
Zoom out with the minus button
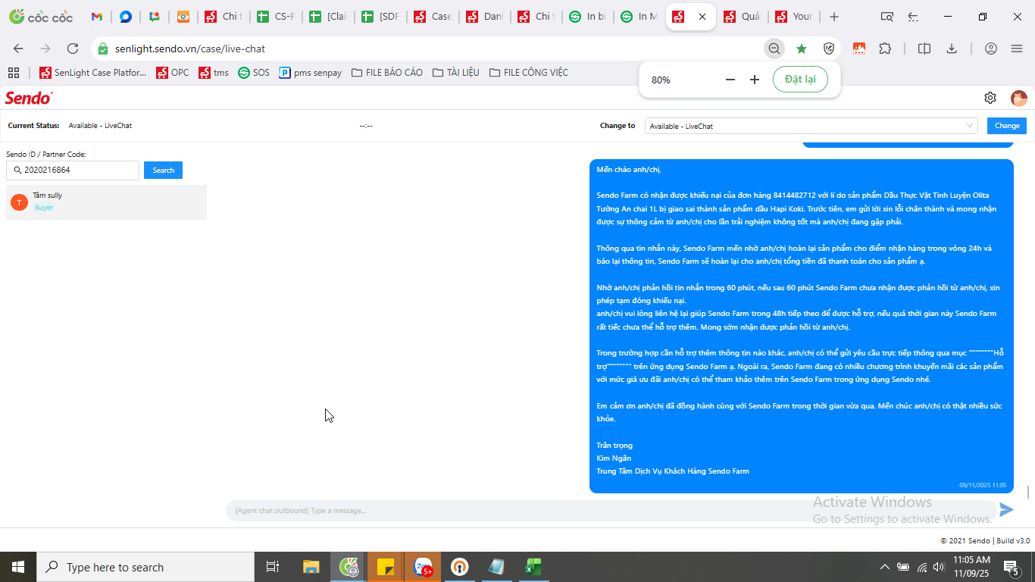(x=730, y=80)
